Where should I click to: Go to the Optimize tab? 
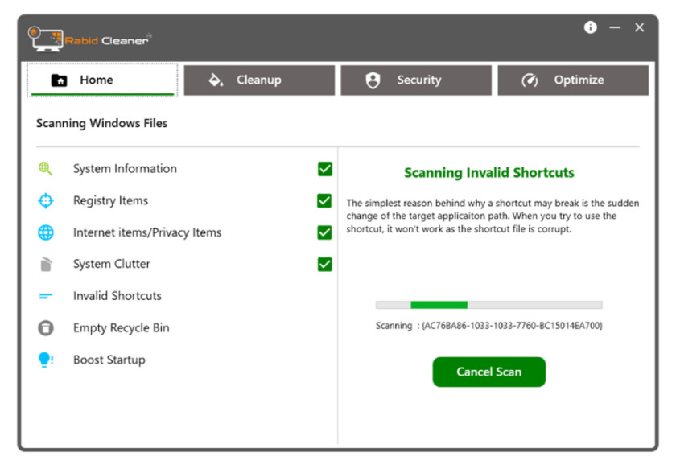tap(572, 80)
